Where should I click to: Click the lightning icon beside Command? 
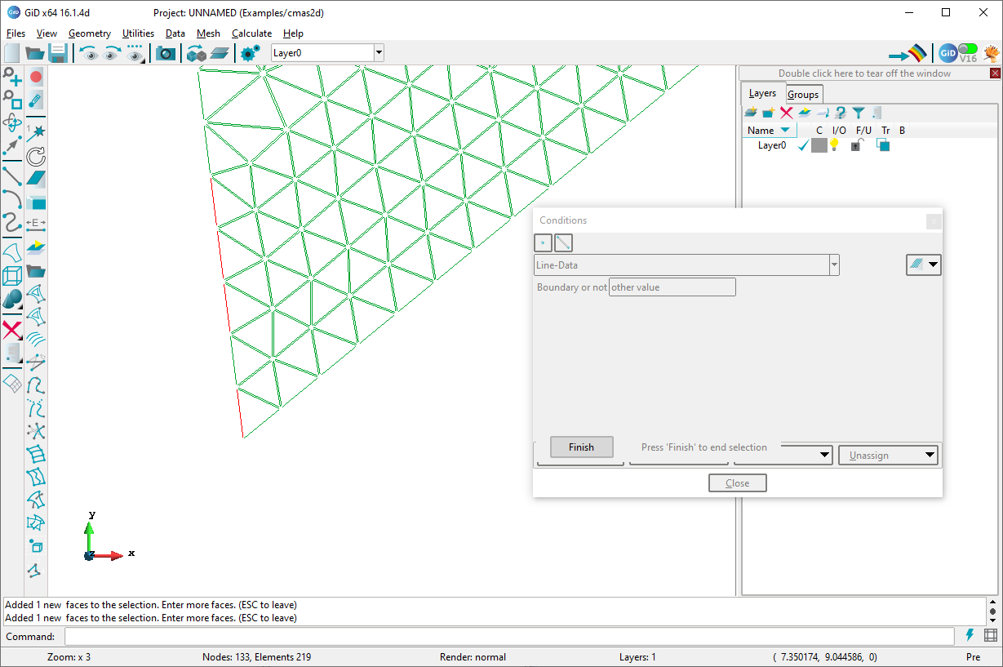coord(970,635)
